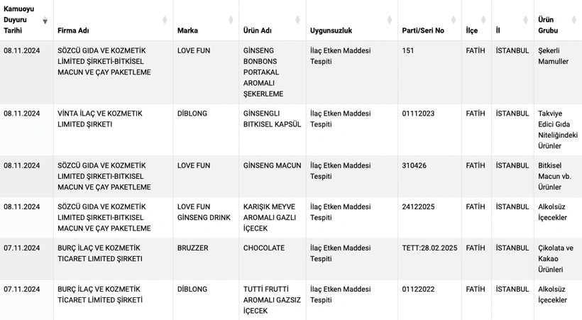Click the DİBLONG GİNSENGLİ BİTKİSEL KAPSÜL cell
Image resolution: width=582 pixels, height=320 pixels.
(273, 130)
